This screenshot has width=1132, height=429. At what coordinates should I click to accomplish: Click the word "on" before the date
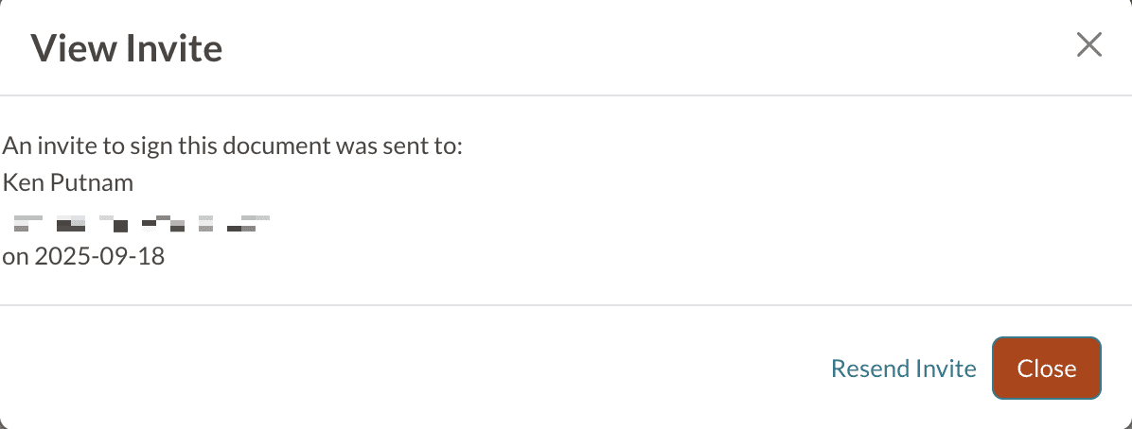[14, 256]
